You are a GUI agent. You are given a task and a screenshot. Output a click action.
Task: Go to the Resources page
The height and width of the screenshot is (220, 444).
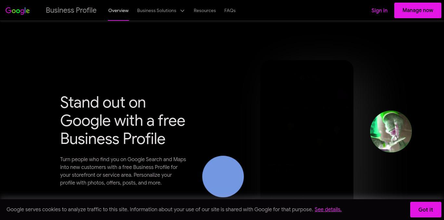(205, 10)
